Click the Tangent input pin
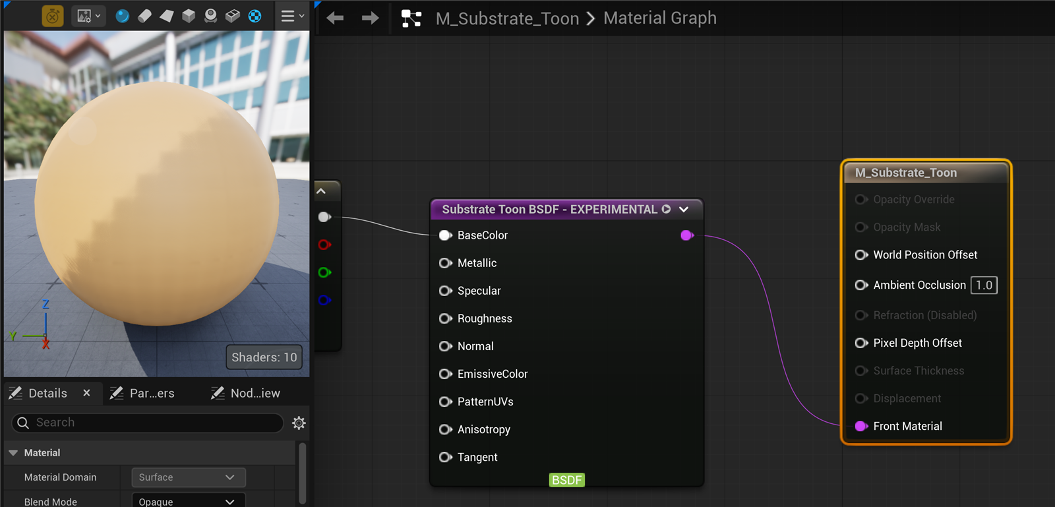1055x507 pixels. (446, 457)
